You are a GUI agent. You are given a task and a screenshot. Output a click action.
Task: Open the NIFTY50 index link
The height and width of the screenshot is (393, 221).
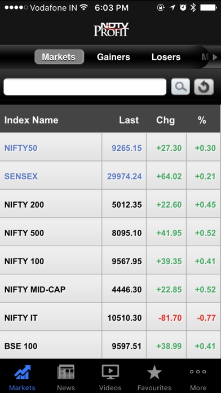21,148
